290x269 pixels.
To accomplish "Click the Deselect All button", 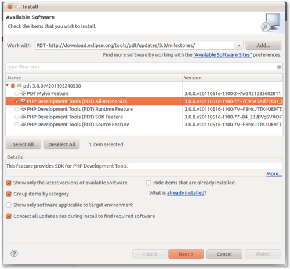I will [x=62, y=144].
